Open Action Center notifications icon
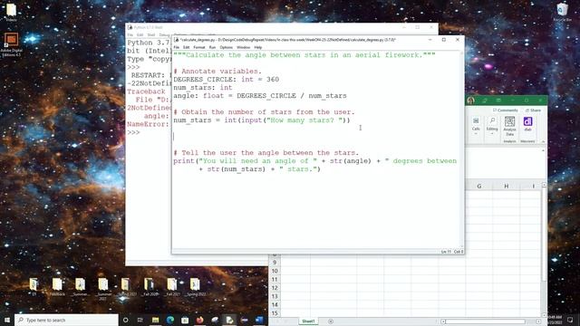Image resolution: width=580 pixels, height=326 pixels. click(570, 320)
